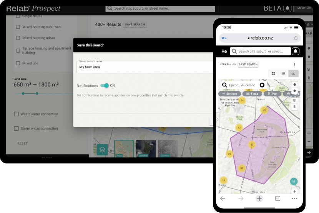Enable the Storm water connection checkbox
The height and width of the screenshot is (213, 319).
click(17, 129)
